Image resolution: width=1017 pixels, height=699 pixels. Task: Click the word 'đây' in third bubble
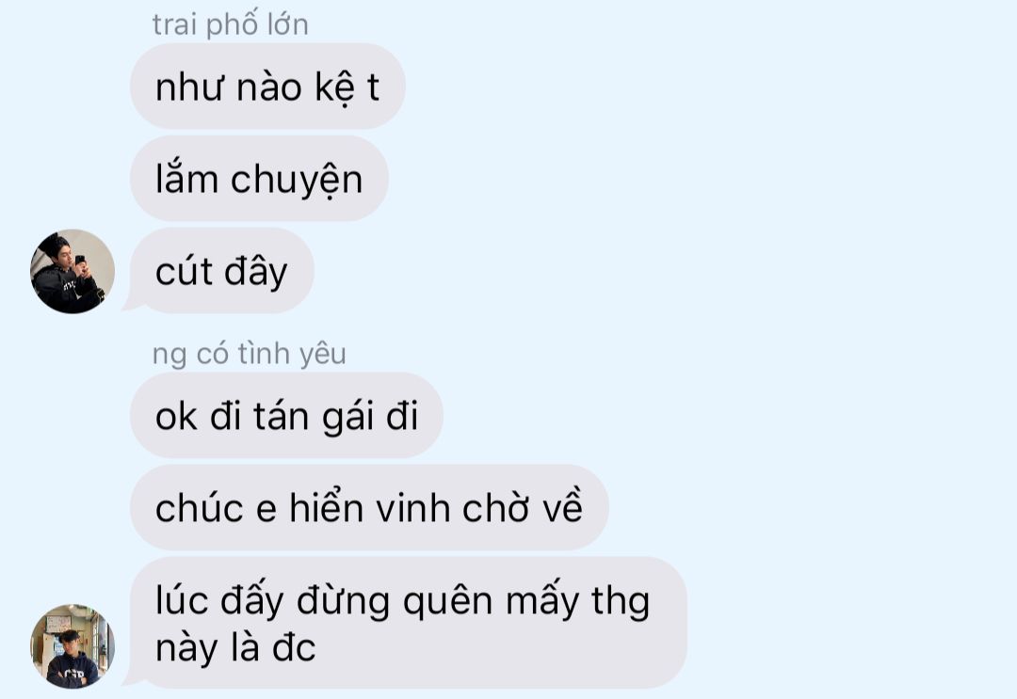(x=256, y=272)
